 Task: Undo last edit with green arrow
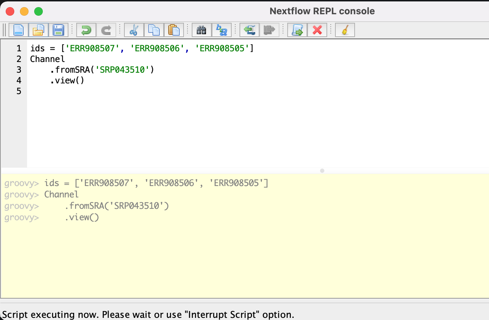click(x=86, y=30)
